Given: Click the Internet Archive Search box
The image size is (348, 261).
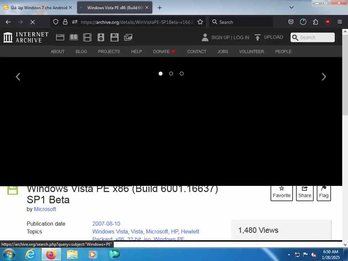Looking at the screenshot, I should point(313,37).
